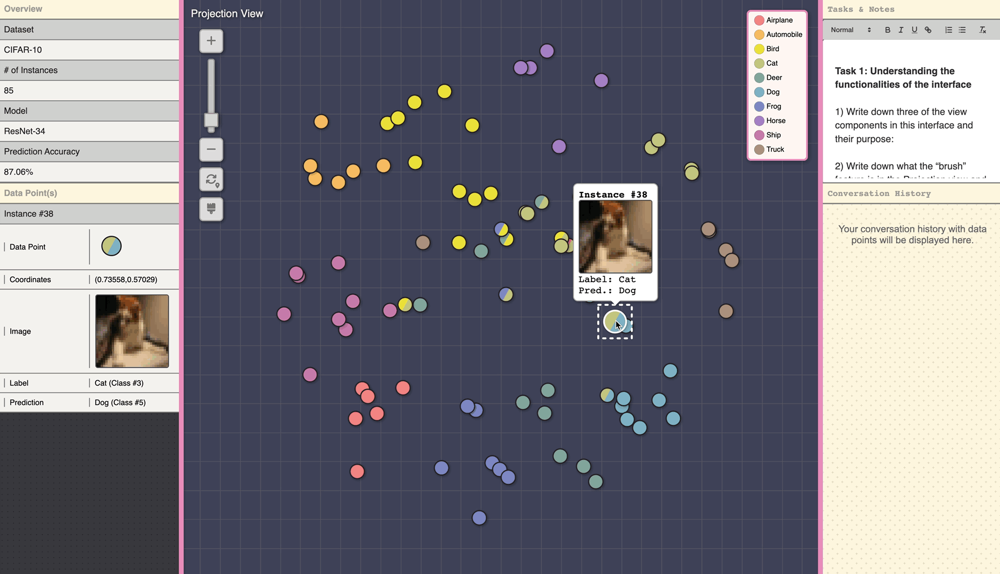Click the Tasks & Notes panel header
The width and height of the screenshot is (1000, 574).
911,9
